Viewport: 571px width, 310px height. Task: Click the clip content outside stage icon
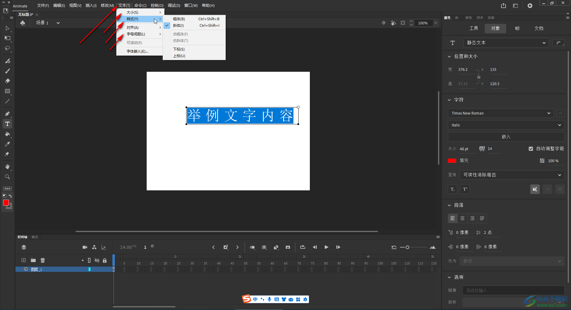[403, 23]
